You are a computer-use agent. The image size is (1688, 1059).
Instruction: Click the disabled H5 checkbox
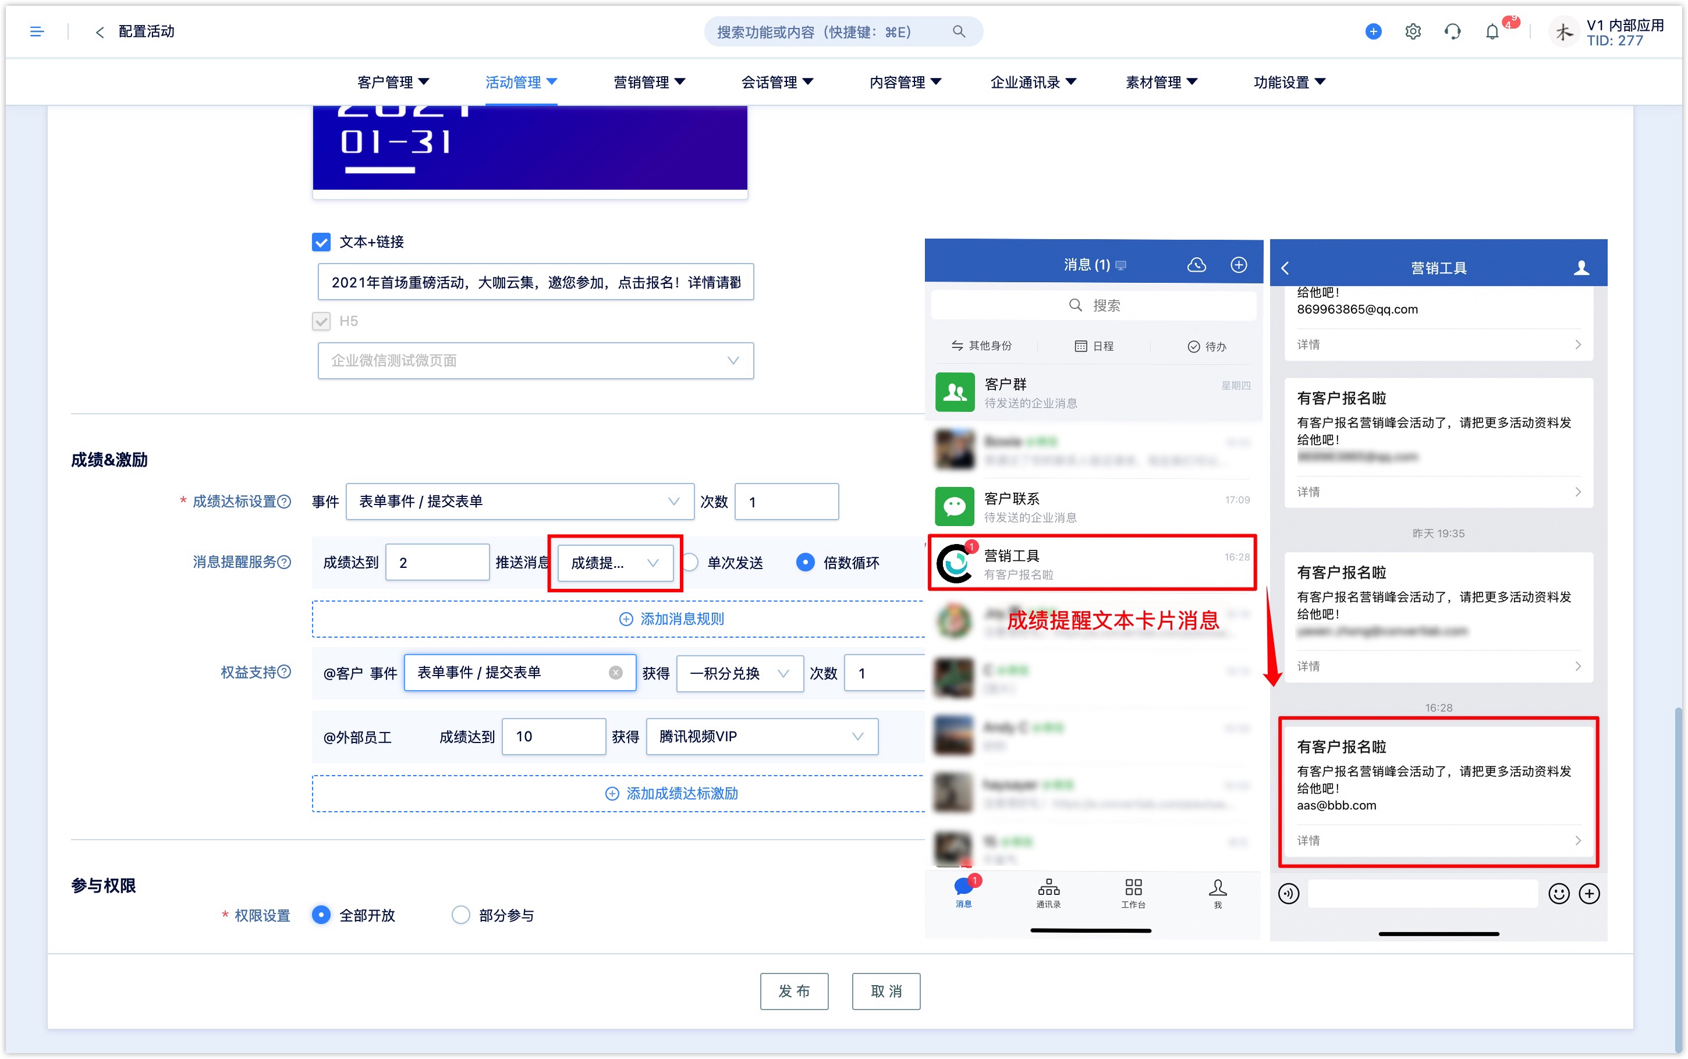[321, 321]
